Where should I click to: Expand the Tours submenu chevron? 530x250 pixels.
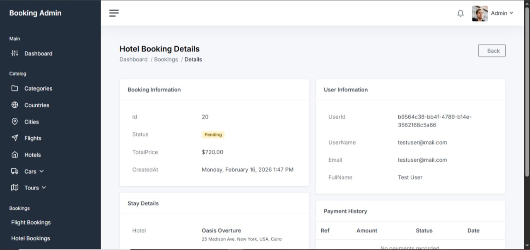point(44,188)
